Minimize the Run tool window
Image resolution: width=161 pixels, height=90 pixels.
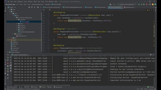(153, 54)
